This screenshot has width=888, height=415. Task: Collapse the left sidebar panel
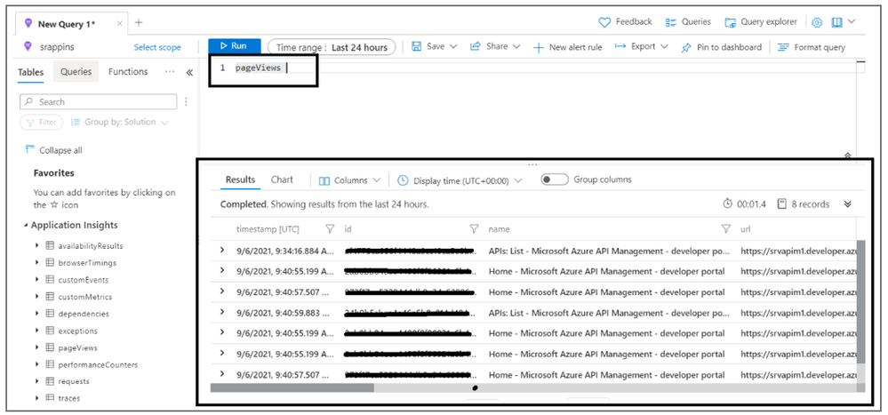coord(189,73)
